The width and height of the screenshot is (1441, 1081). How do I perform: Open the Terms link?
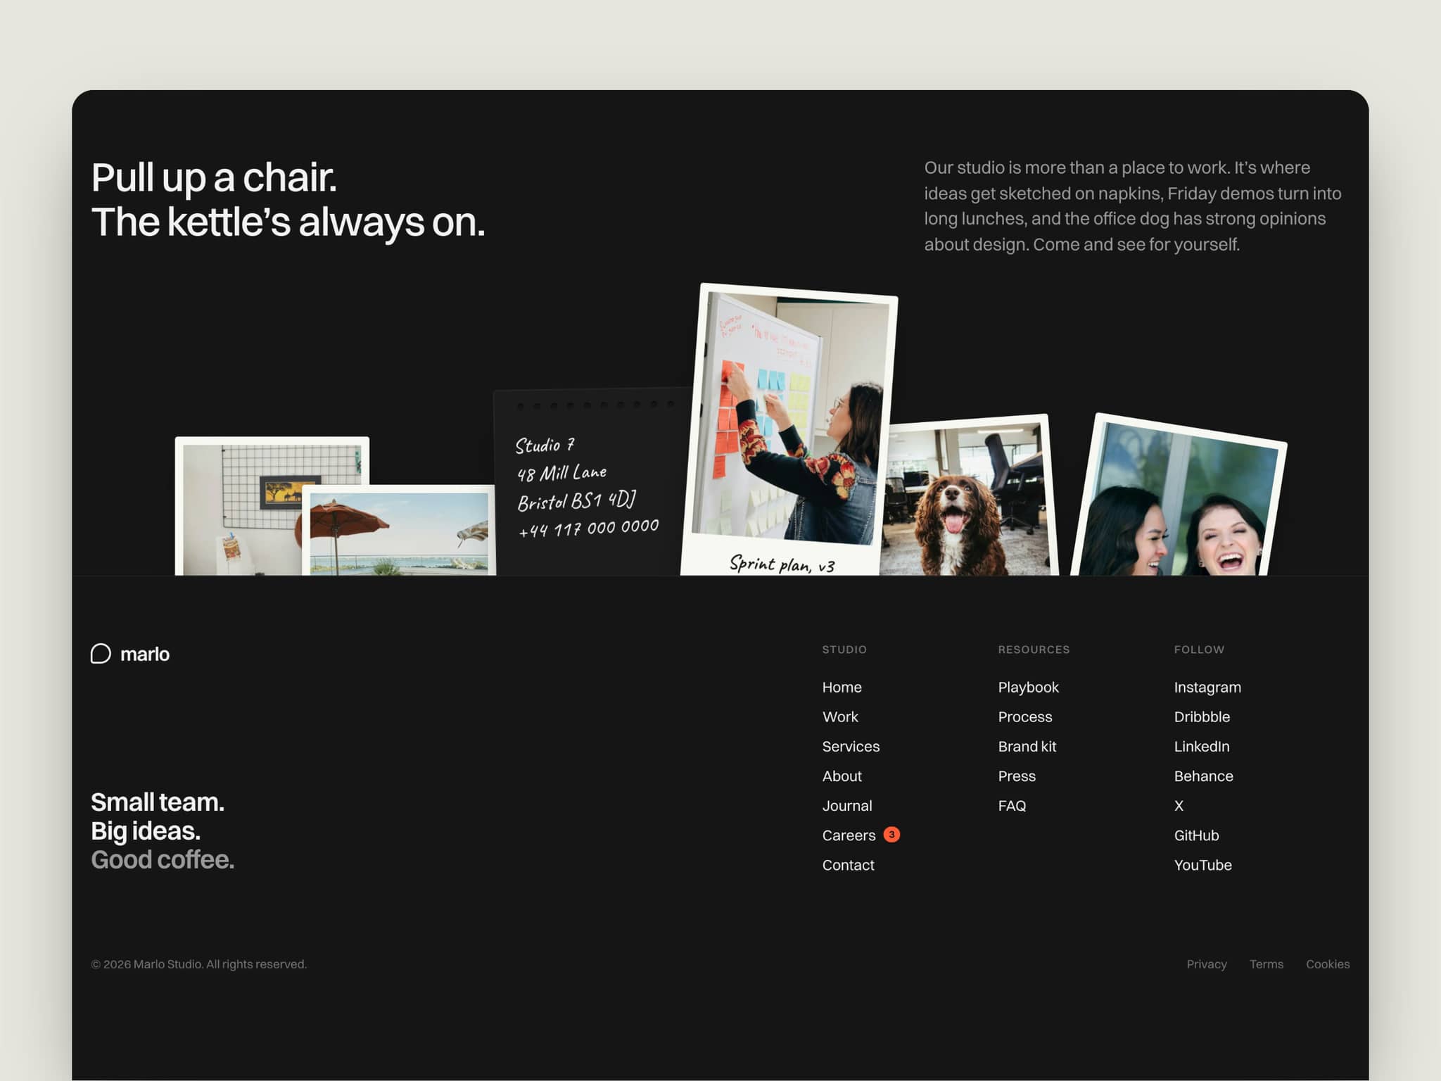[x=1266, y=964]
